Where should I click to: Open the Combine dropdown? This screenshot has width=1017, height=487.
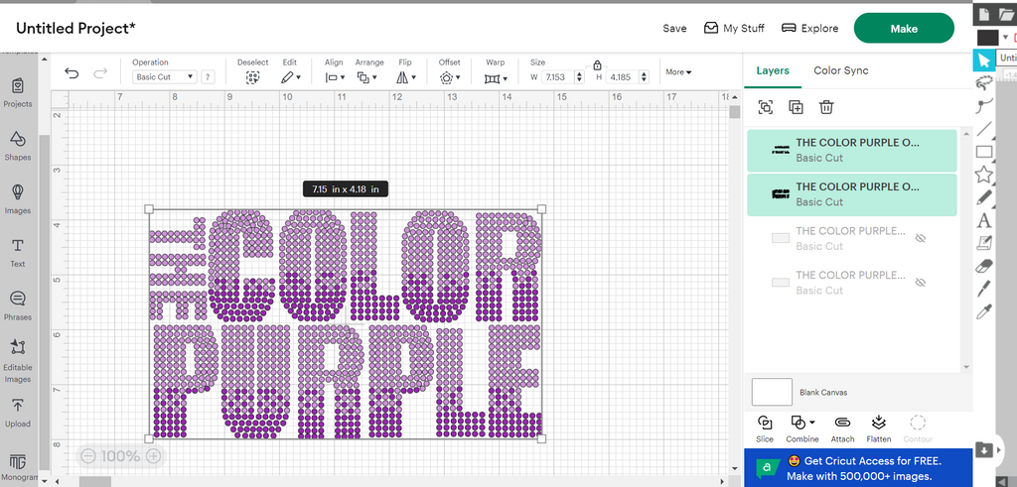802,428
